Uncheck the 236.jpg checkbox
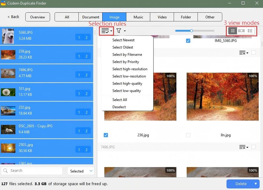This screenshot has width=263, height=190. tap(106, 135)
